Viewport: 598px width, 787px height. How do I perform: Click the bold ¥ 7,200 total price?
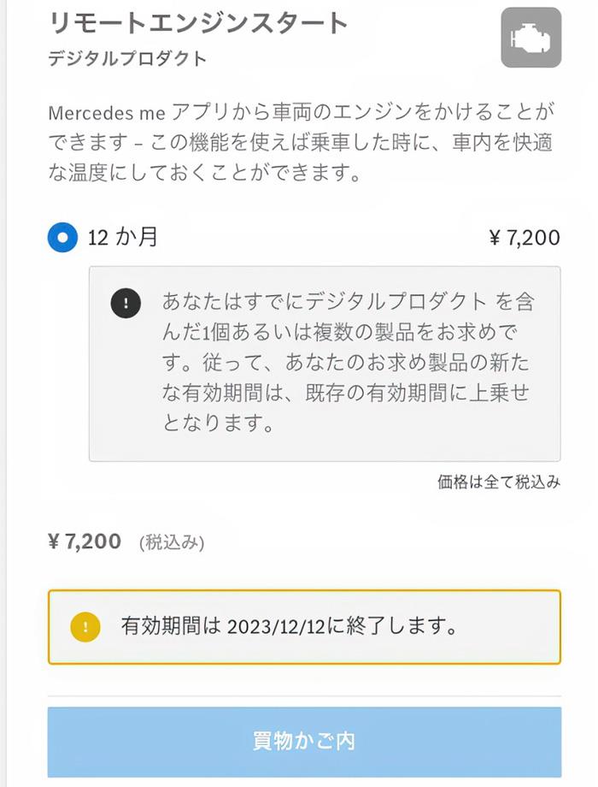[85, 541]
